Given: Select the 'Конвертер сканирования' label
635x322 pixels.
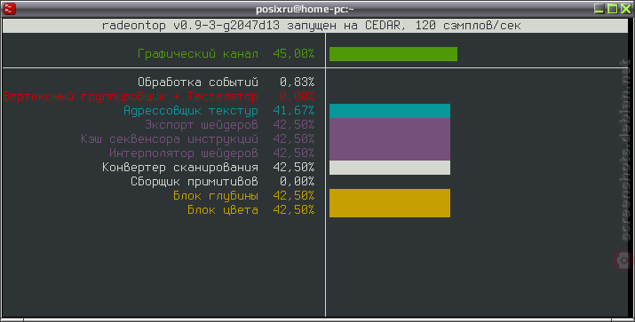Looking at the screenshot, I should point(180,167).
